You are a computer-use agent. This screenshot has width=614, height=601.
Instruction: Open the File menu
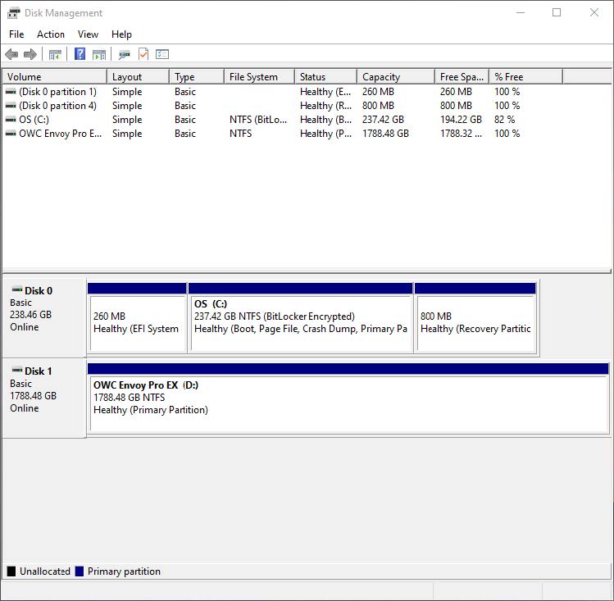coord(16,34)
